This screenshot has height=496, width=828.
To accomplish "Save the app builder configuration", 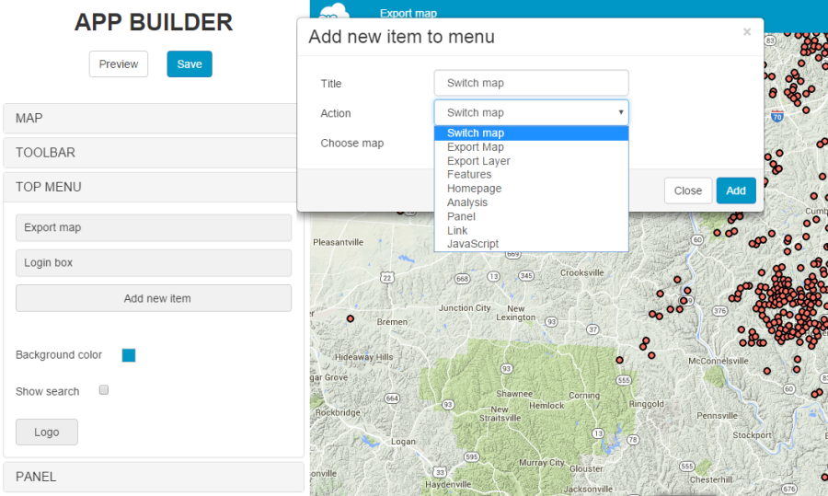I will tap(190, 63).
